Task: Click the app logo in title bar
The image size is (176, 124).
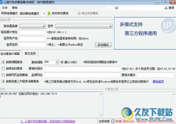Action: [x=1, y=2]
